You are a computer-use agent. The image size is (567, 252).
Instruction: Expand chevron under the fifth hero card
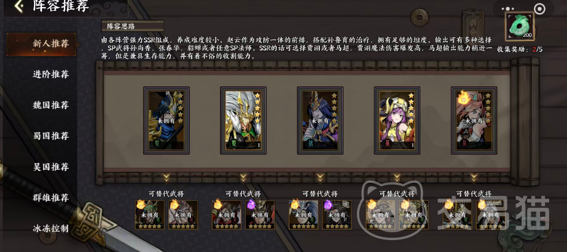474,178
